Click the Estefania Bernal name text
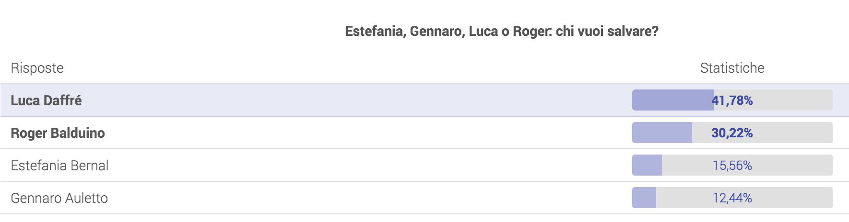 point(59,166)
